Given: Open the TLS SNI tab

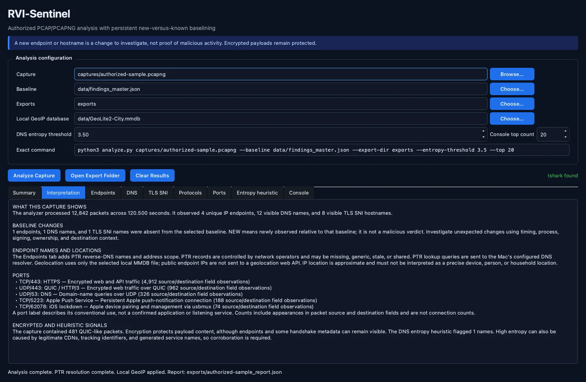Looking at the screenshot, I should click(158, 193).
